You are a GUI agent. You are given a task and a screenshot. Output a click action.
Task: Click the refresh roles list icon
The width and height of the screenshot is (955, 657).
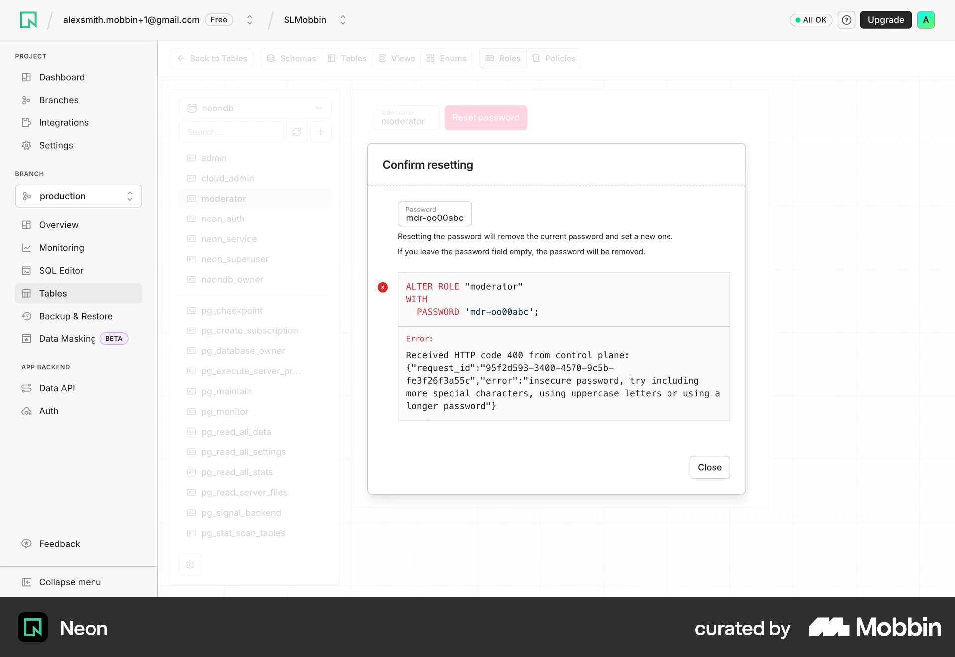(x=297, y=132)
